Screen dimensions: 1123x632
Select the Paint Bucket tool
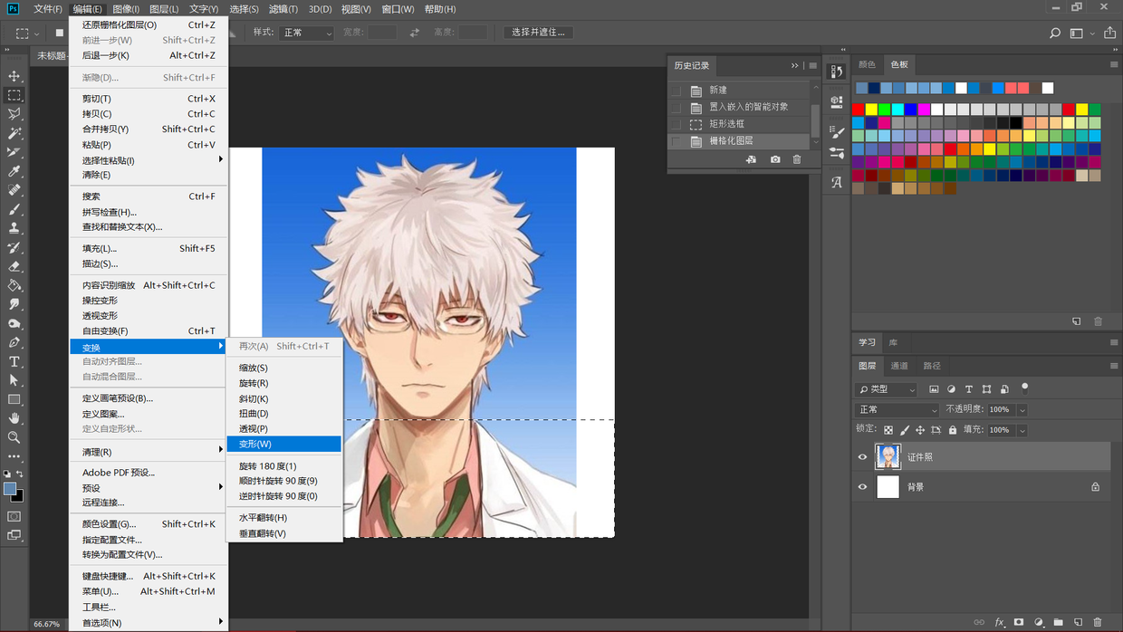14,285
